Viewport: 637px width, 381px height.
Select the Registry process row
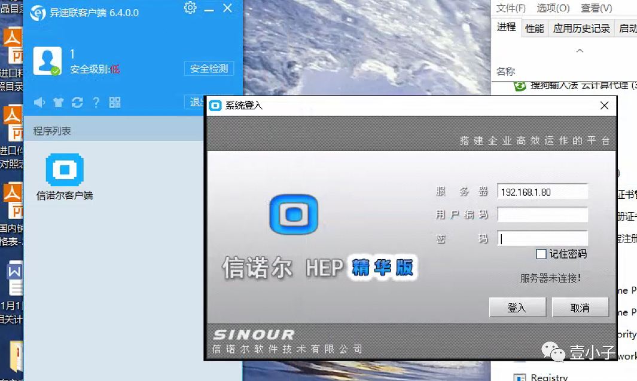(x=564, y=377)
